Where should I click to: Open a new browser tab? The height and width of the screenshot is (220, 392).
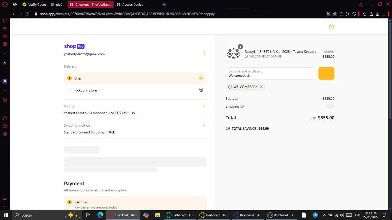[164, 4]
